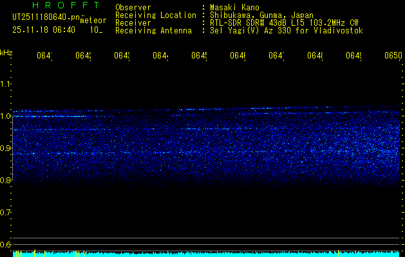Select the file name UT2511180640.pn
Image resolution: width=405 pixels, height=257 pixels.
pyautogui.click(x=46, y=17)
